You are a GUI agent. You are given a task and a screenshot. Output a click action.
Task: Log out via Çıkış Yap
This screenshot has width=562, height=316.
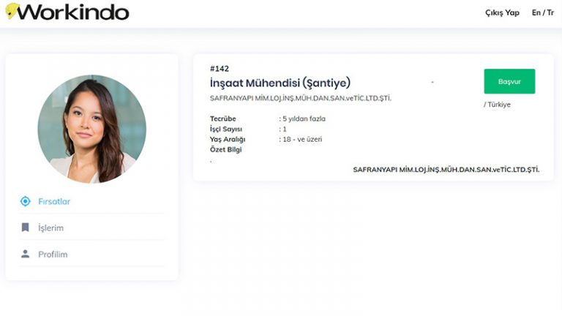(x=502, y=12)
